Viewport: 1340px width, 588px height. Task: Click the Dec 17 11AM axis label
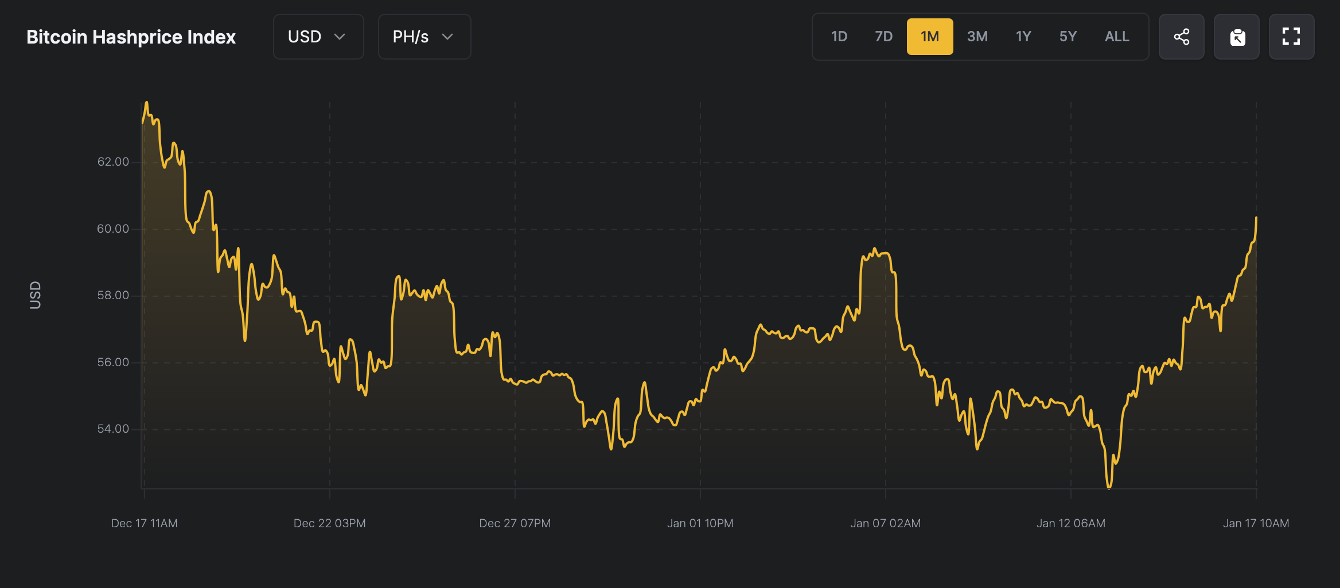pos(145,523)
